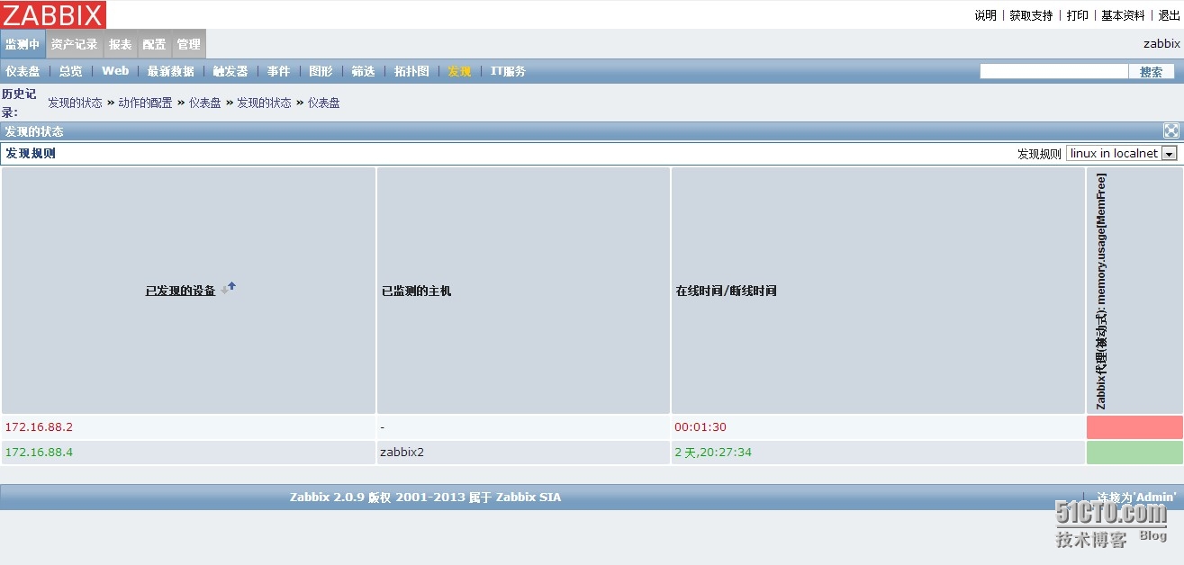
Task: Click vertical memory.usage[MemFree] column header
Action: [x=1101, y=291]
